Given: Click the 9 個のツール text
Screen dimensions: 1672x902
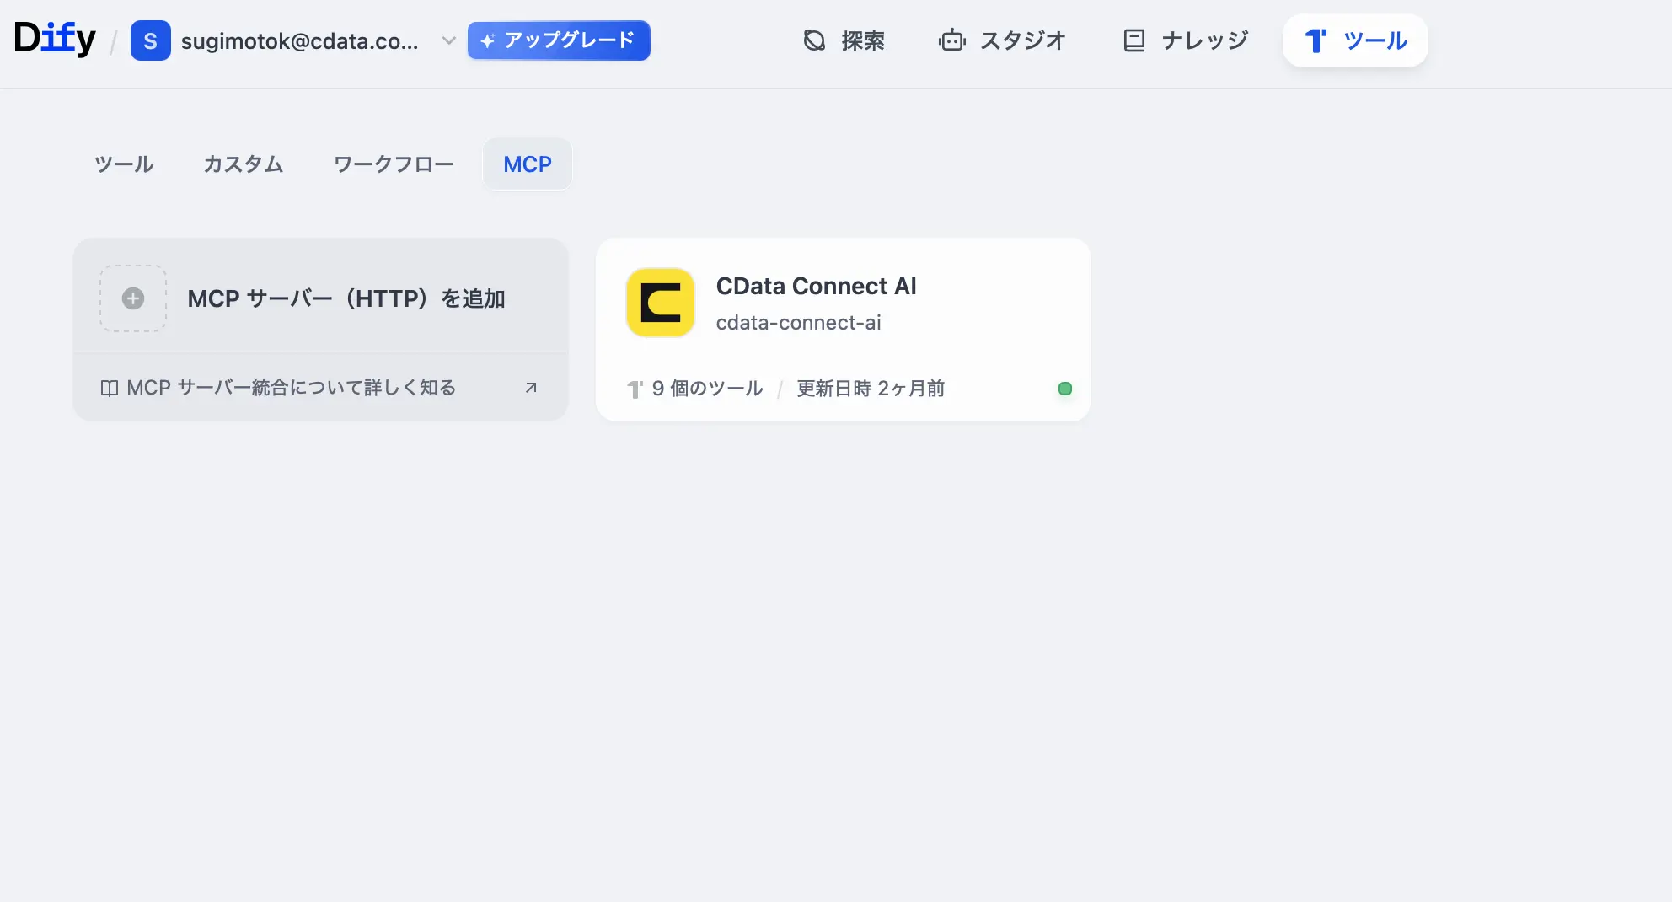Looking at the screenshot, I should coord(708,389).
